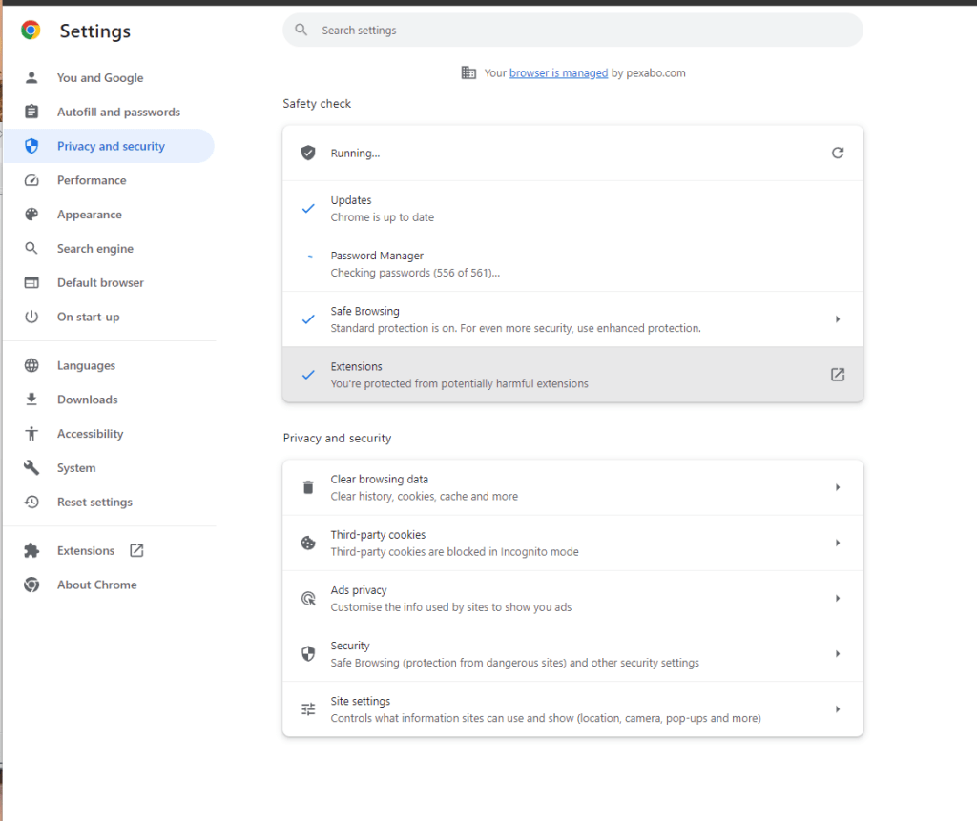Open the You and Google section
The image size is (977, 821).
(x=109, y=78)
